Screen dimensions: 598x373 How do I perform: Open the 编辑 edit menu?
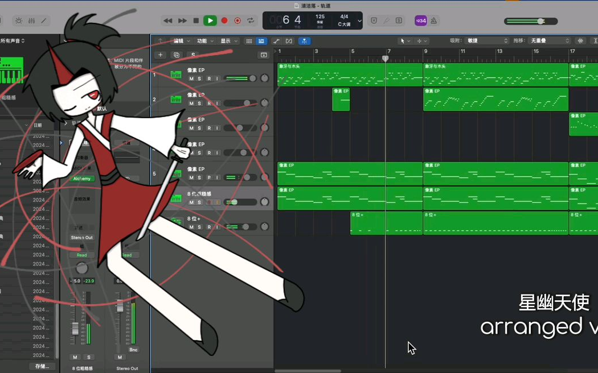181,41
